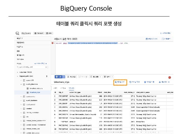Click the start_time column header

107,92
